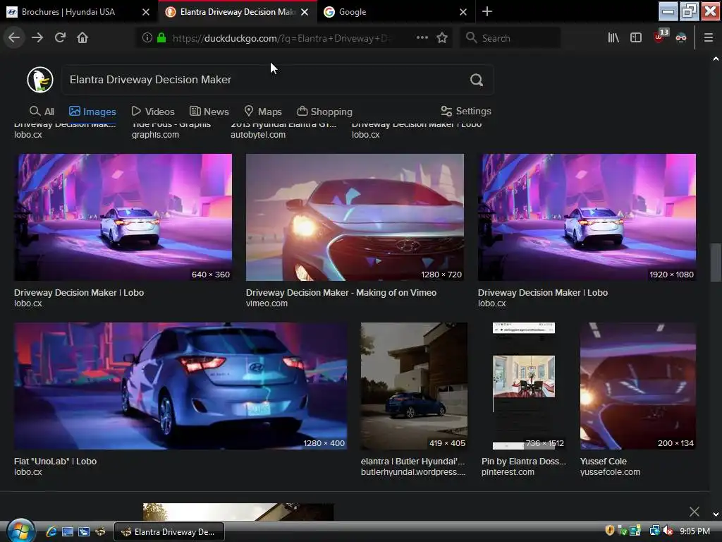Open the Windows Start orb
This screenshot has width=722, height=542.
20,531
